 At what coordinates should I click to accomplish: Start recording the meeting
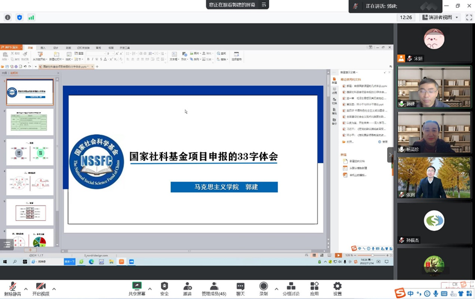pos(264,288)
